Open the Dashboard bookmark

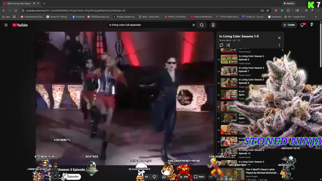pos(275,17)
